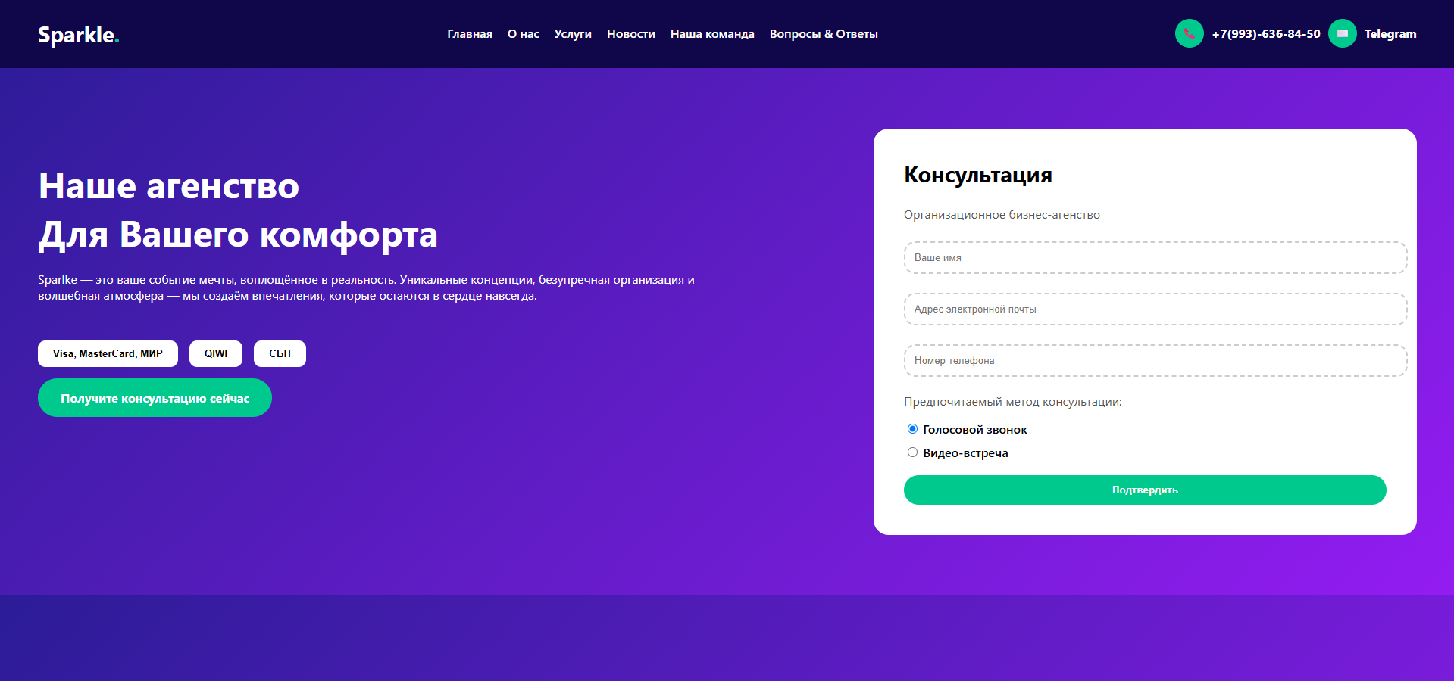This screenshot has width=1454, height=681.
Task: Focus the Ваше имя input field
Action: [1155, 258]
